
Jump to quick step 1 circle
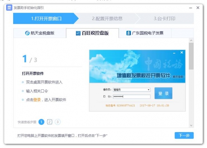point(41,122)
